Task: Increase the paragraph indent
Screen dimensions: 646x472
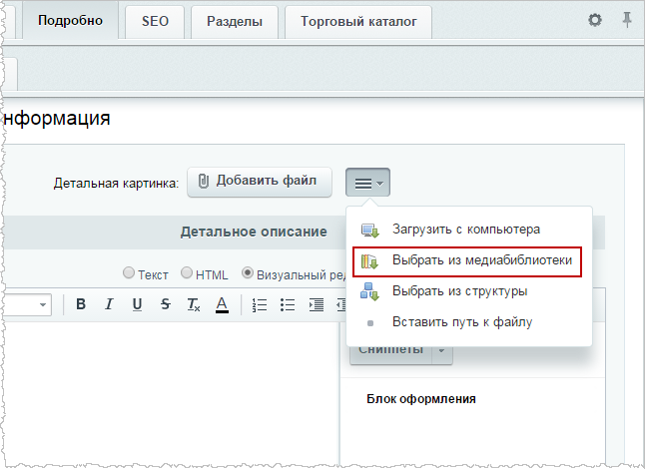Action: coord(316,304)
